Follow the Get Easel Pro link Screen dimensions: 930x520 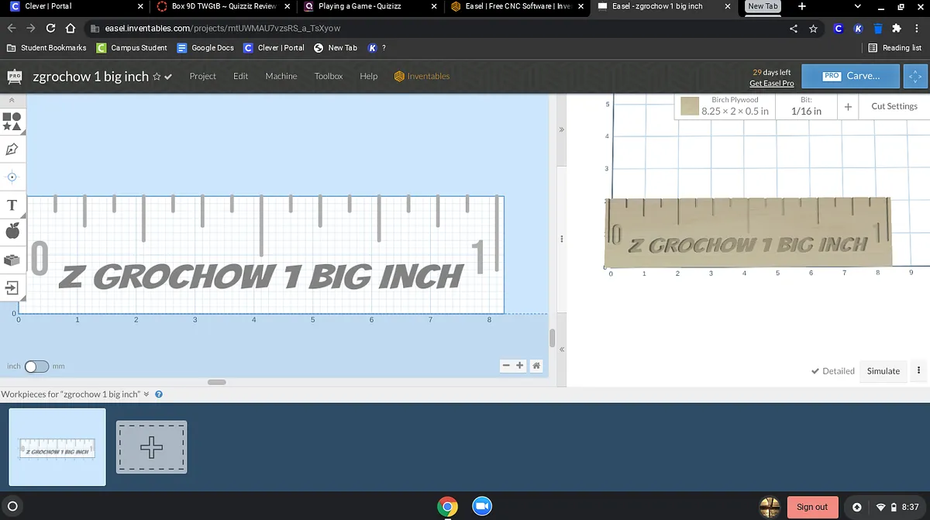point(771,83)
